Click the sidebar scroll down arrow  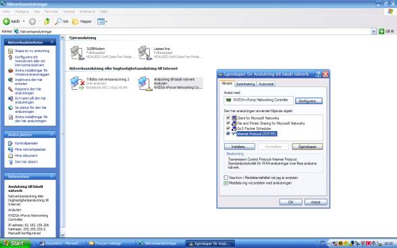(x=63, y=235)
